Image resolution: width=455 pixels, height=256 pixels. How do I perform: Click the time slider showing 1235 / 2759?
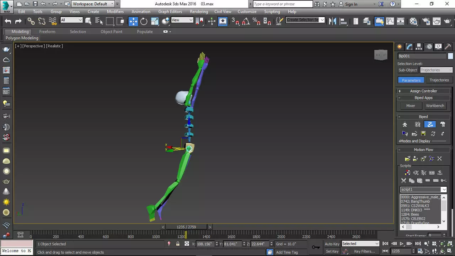(186, 227)
